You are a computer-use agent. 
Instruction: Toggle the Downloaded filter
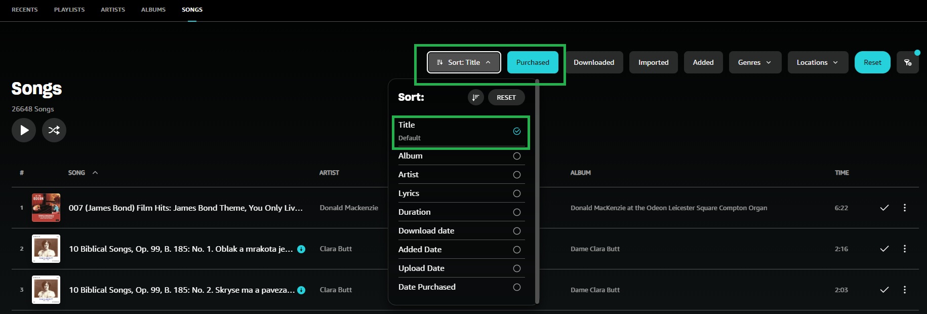[x=594, y=62]
